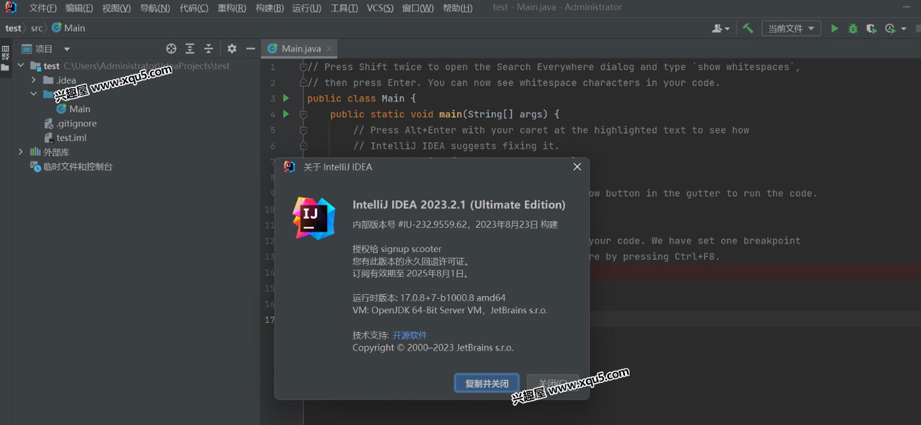Open the 构建(B) menu
Image resolution: width=921 pixels, height=425 pixels.
tap(270, 9)
